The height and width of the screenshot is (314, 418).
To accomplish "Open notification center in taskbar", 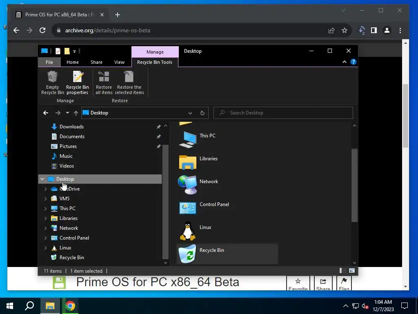I will 405,306.
